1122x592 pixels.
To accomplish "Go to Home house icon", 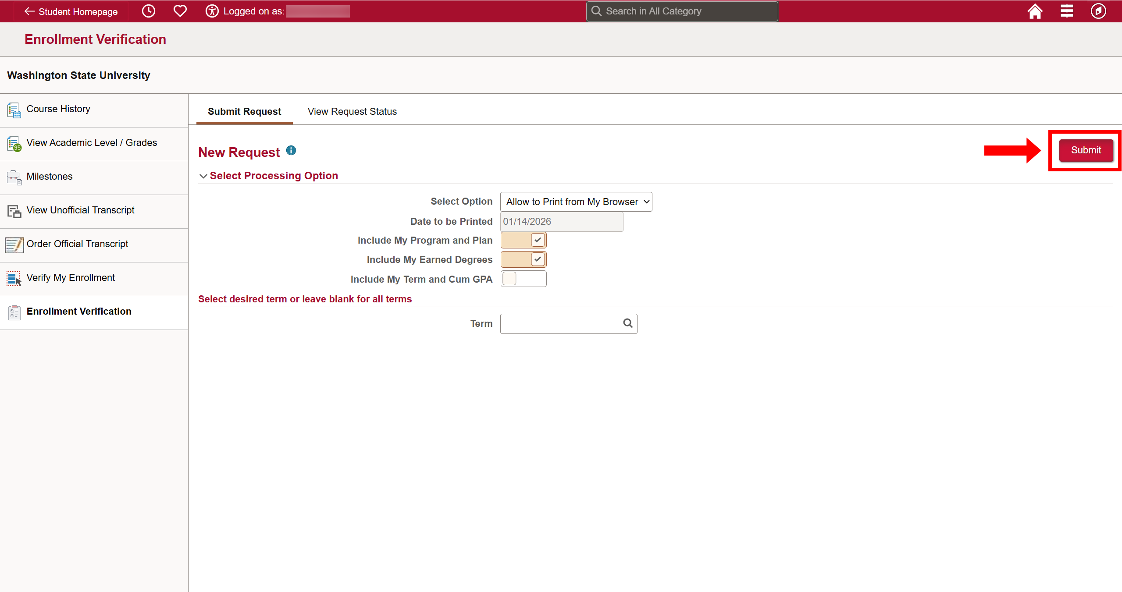I will coord(1035,11).
